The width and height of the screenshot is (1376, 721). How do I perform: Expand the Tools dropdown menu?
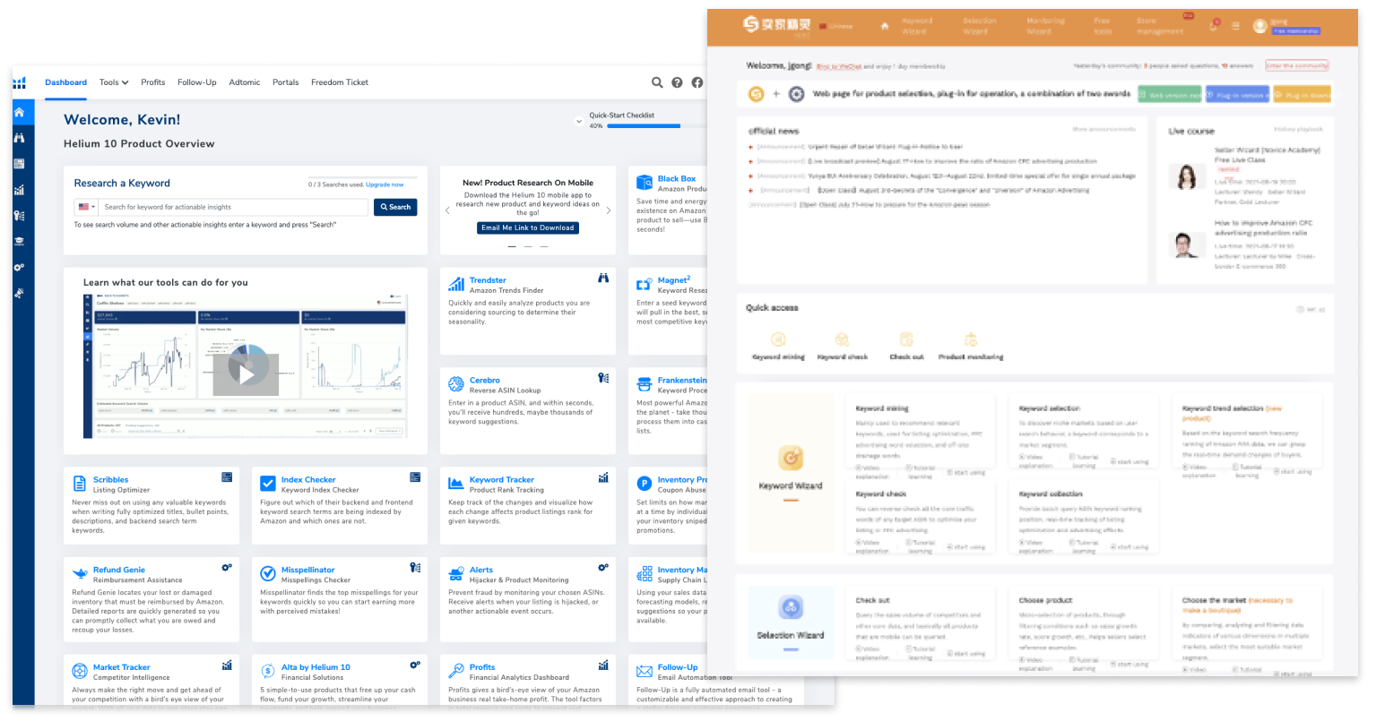tap(113, 82)
